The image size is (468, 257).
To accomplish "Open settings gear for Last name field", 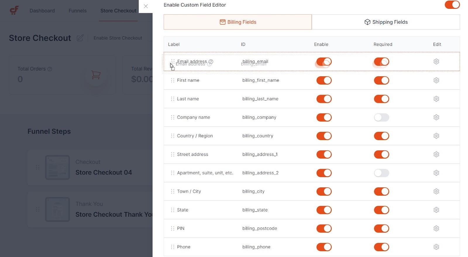I will 436,99.
